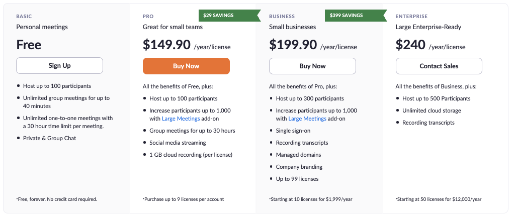Click 'Single sign-on' feature in Business
Image resolution: width=515 pixels, height=218 pixels.
[x=293, y=131]
